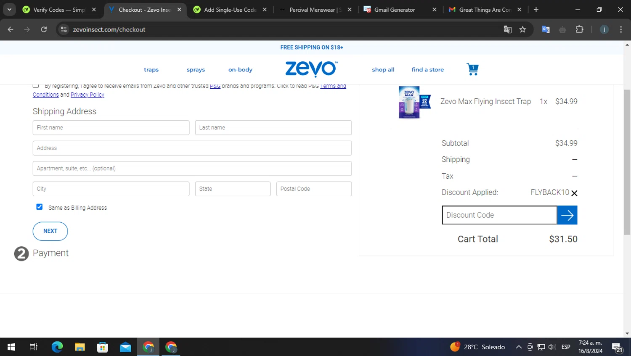Click the page vertical scrollbar thumb

tap(627, 162)
